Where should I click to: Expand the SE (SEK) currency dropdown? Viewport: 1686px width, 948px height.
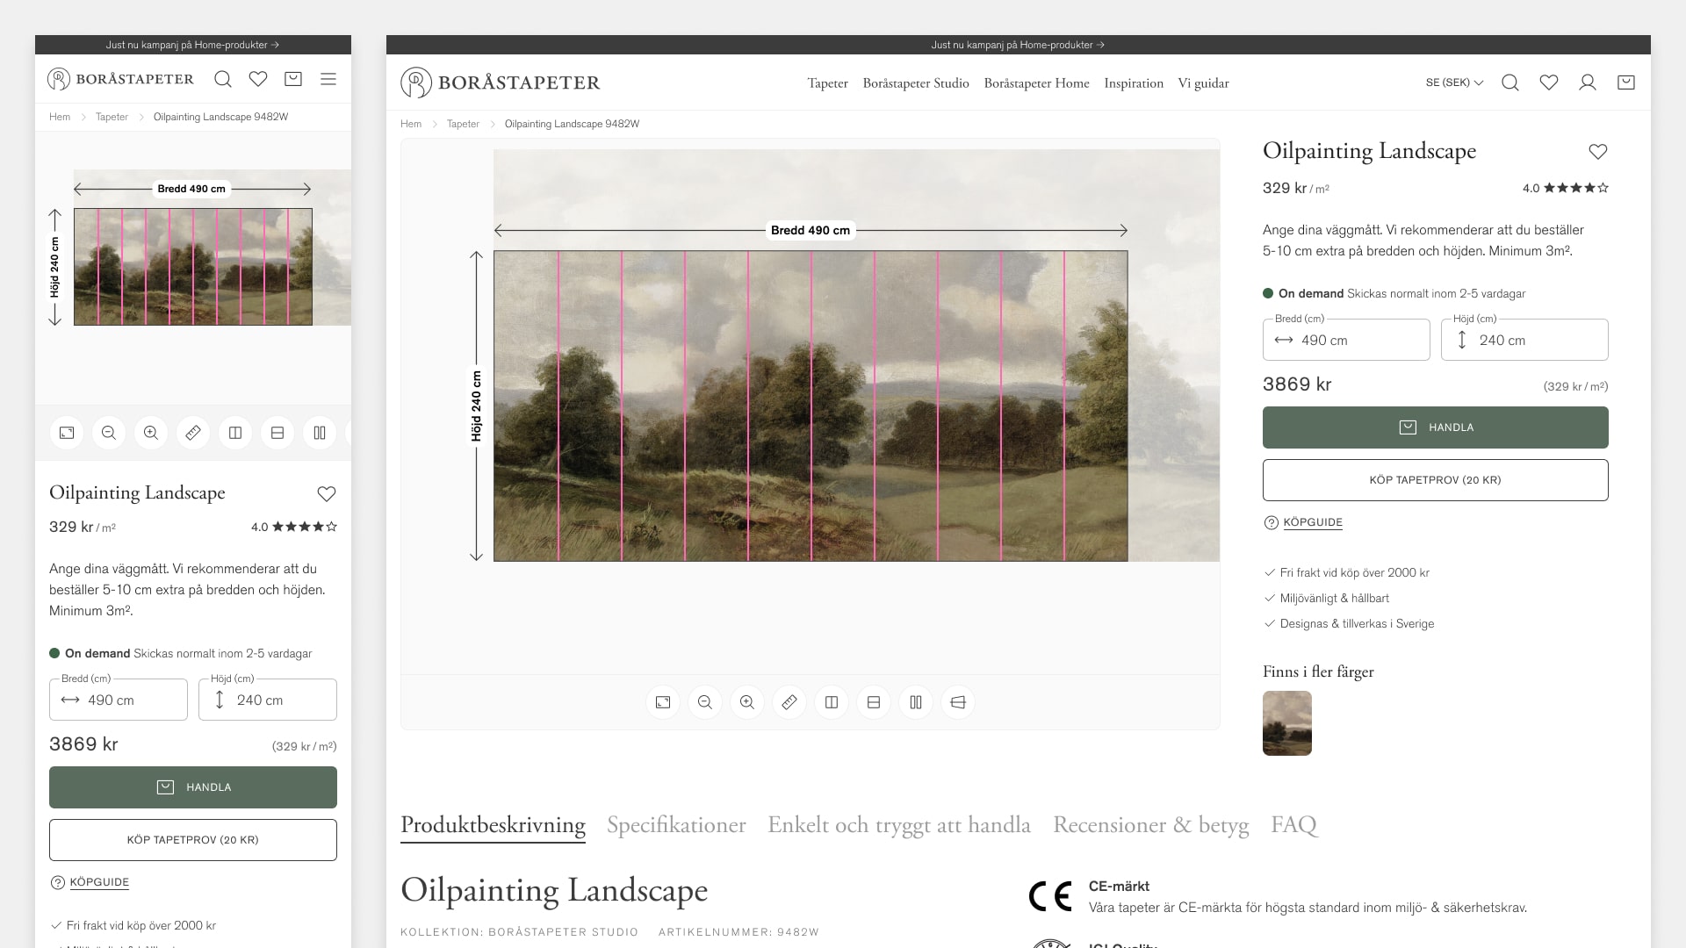pos(1454,83)
